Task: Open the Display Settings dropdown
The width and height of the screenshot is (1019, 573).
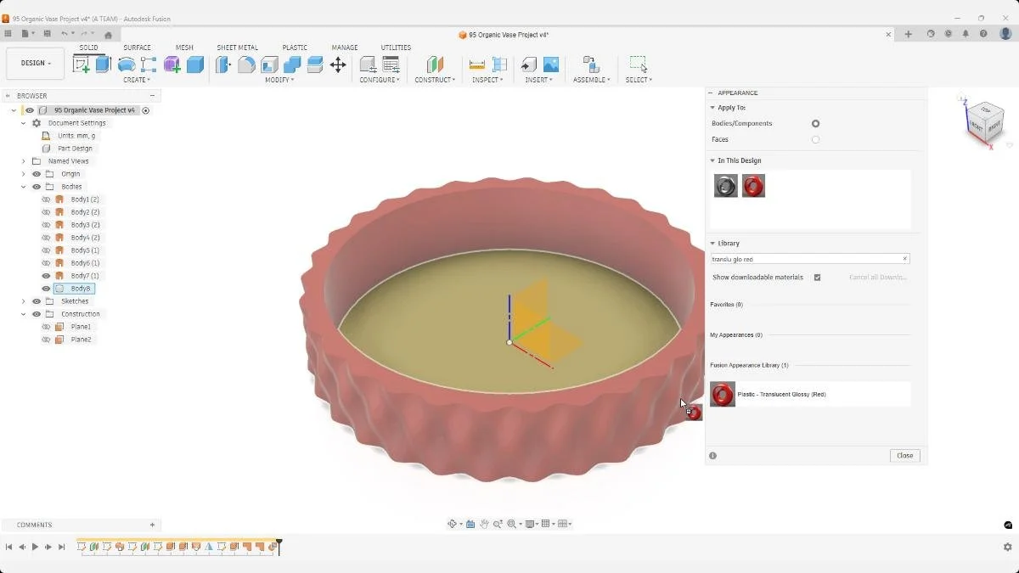Action: pos(530,524)
